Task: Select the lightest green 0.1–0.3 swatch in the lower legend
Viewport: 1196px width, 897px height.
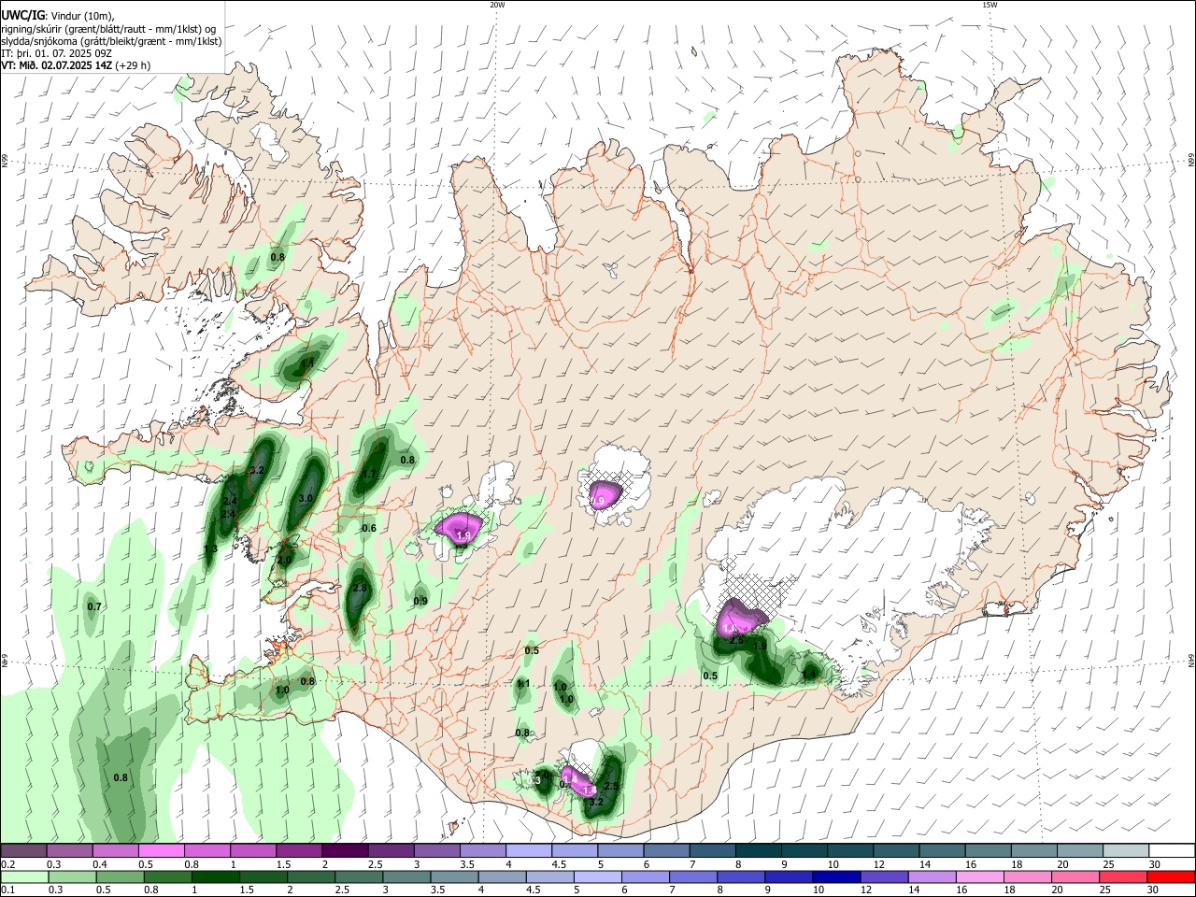Action: (x=24, y=876)
